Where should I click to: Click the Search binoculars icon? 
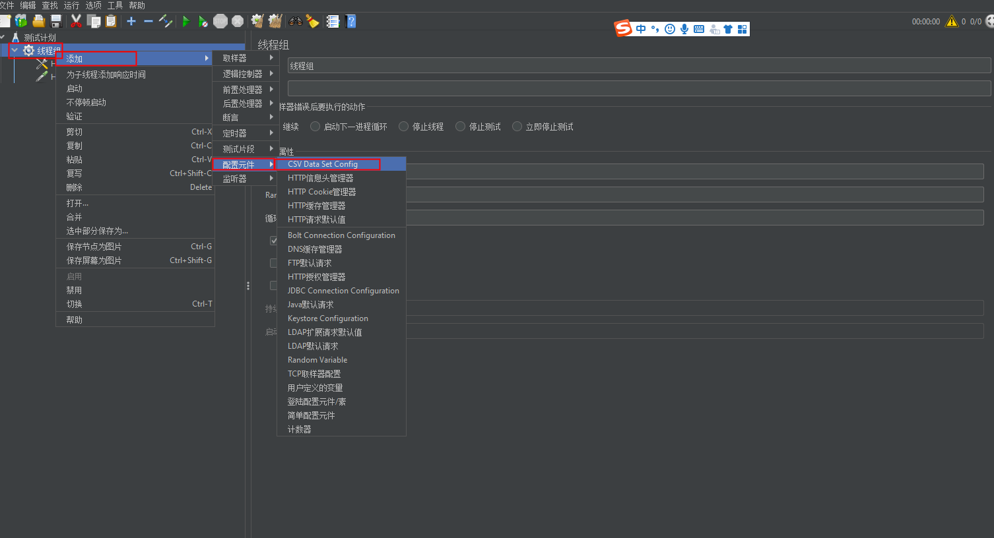click(295, 21)
